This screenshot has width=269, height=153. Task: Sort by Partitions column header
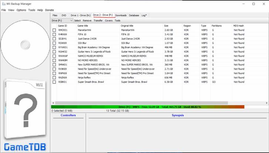(x=221, y=26)
